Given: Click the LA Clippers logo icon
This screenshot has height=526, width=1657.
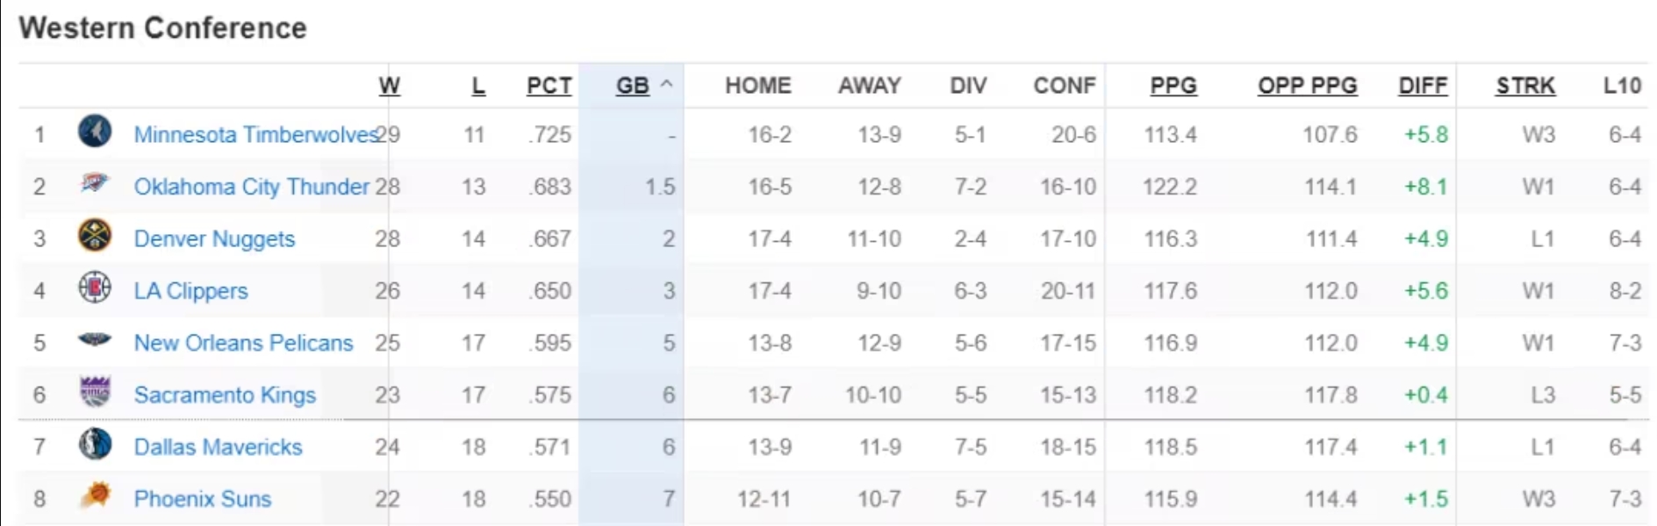Looking at the screenshot, I should point(95,288).
